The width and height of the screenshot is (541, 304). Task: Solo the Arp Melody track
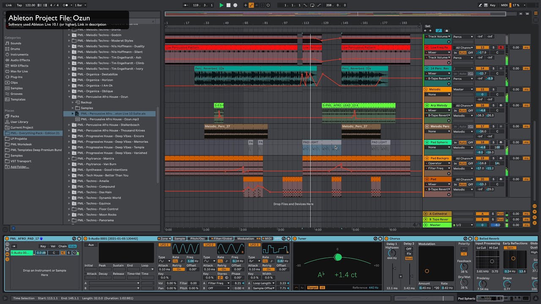[493, 106]
